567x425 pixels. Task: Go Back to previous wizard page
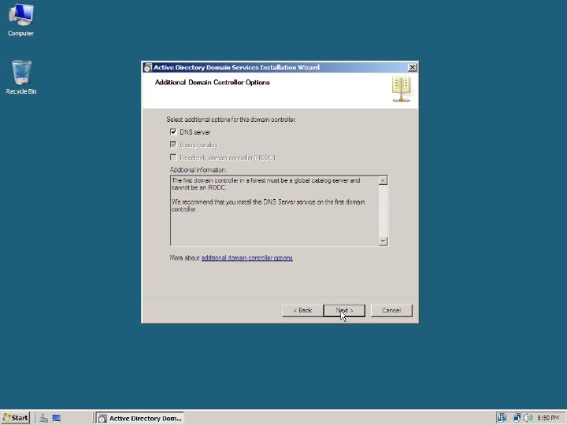coord(302,310)
